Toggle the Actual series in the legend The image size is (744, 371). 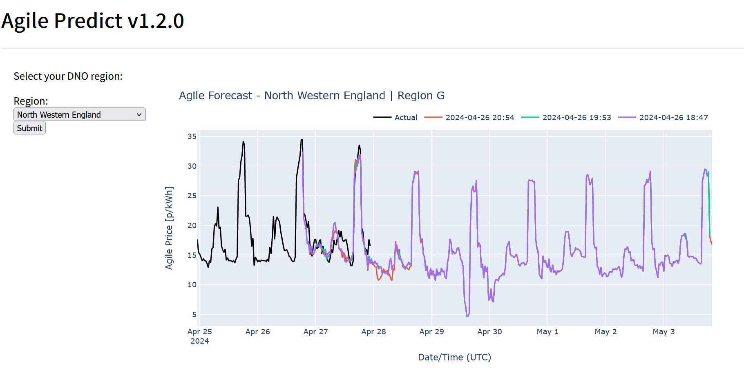coord(406,118)
